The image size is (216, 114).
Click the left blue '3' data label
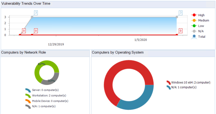click(x=36, y=13)
